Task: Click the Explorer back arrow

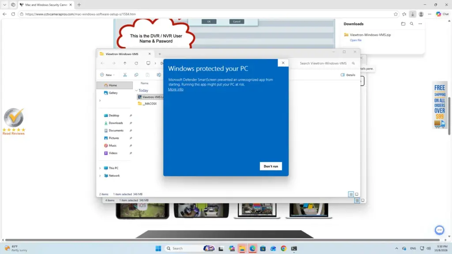Action: pos(102,63)
